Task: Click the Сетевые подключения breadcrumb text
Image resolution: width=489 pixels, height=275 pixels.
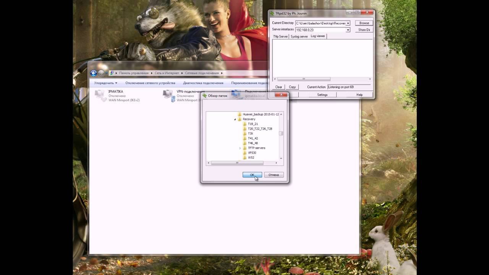Action: click(202, 73)
